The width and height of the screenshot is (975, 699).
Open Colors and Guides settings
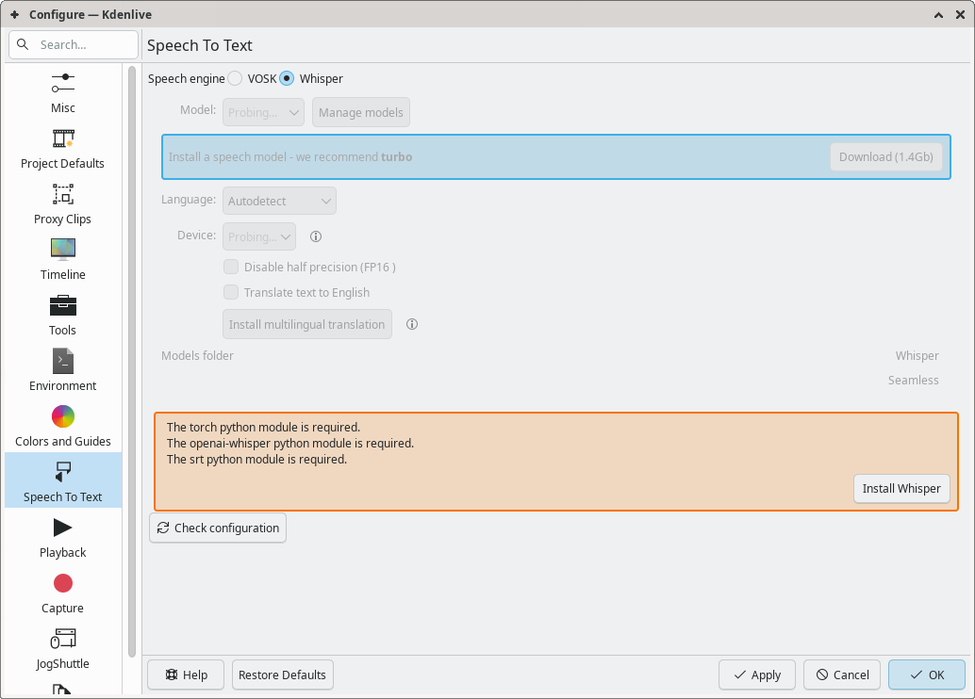point(63,427)
